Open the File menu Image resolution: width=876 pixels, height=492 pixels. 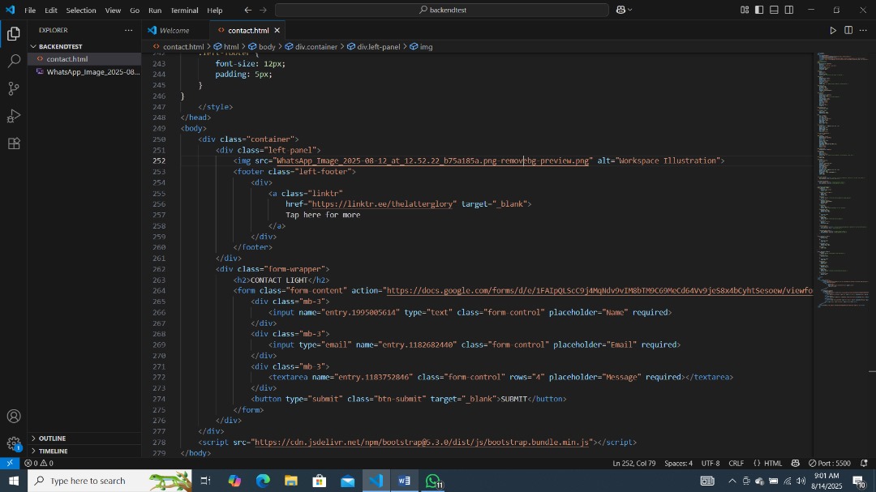(x=30, y=10)
